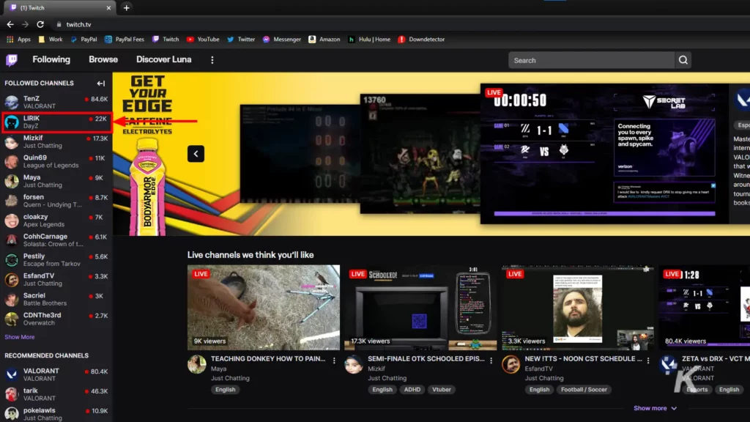Click the ZETA vs DRX stream title

[716, 359]
